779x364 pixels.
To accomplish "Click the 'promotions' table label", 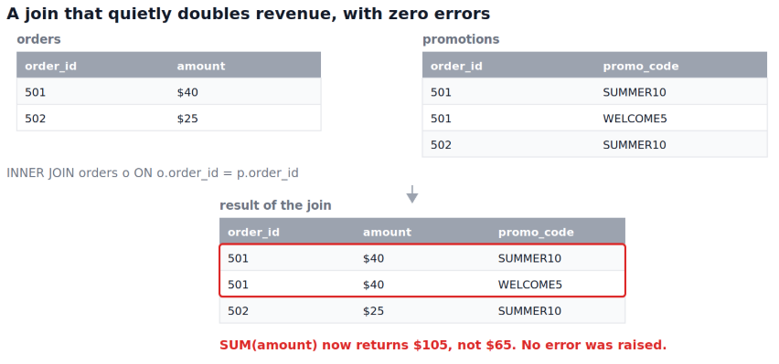I will pos(461,39).
